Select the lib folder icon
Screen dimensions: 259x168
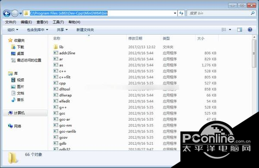pyautogui.click(x=56, y=47)
